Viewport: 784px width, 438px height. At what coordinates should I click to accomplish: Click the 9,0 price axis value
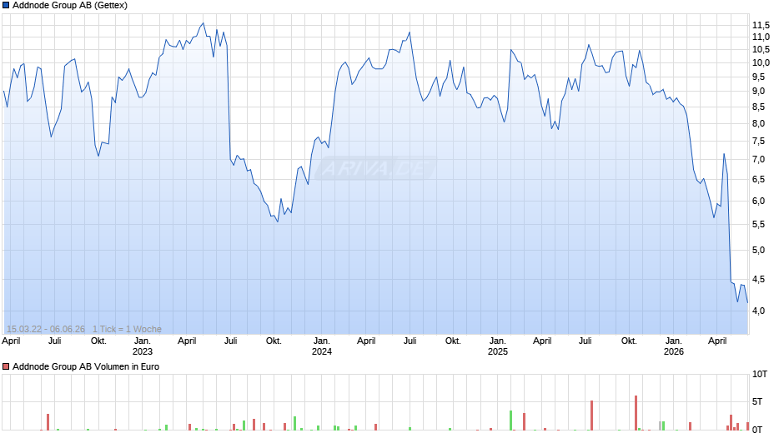758,92
